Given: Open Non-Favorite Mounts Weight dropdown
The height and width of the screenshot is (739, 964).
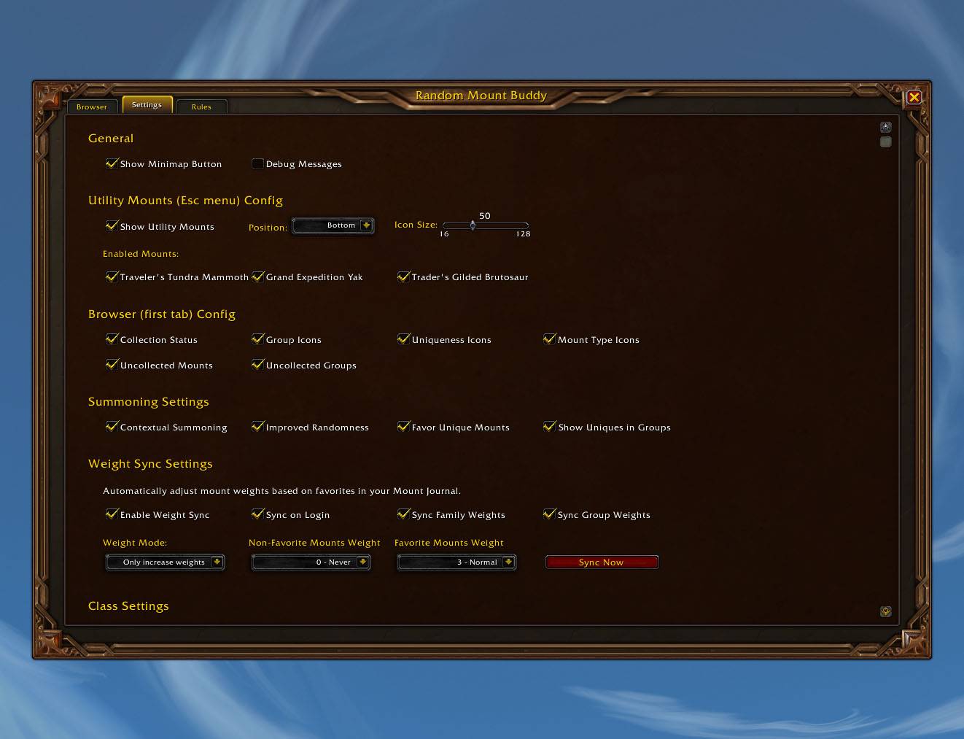Looking at the screenshot, I should tap(311, 562).
